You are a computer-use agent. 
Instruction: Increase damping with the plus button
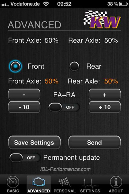[105, 95]
